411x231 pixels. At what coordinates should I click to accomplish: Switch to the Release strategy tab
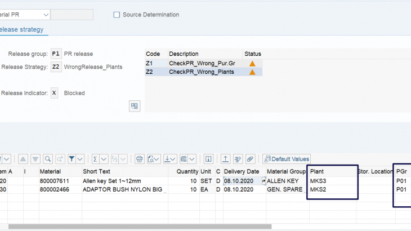[21, 29]
